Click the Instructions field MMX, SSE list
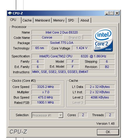127x140 pixels. [x=73, y=72]
